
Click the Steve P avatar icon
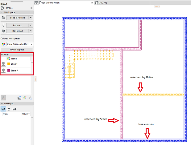coord(3,71)
